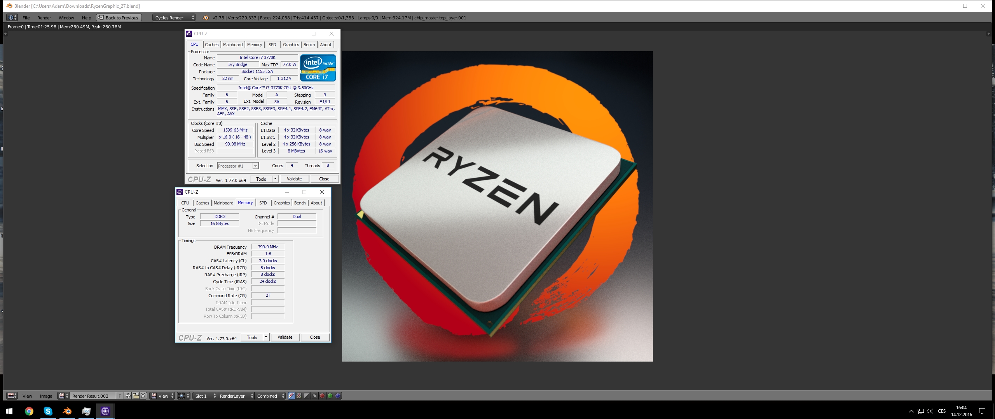The width and height of the screenshot is (995, 419).
Task: Click the Render Result.003 name field
Action: [92, 396]
